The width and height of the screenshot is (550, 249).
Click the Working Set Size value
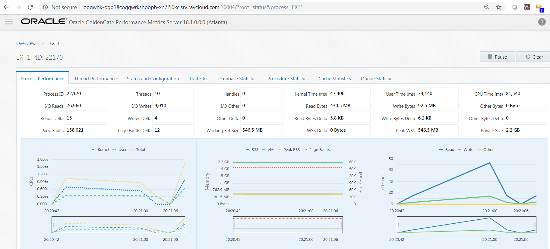tap(261, 130)
